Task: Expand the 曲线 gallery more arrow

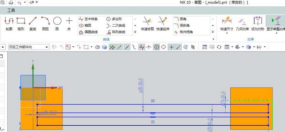Action: coord(135,32)
